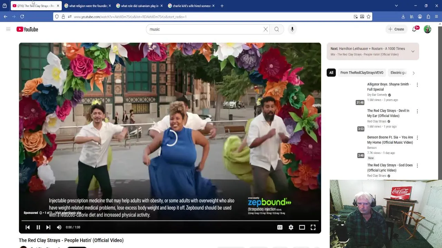Open the library bookshelf icon
Screen dimensions: 442x248
pos(412,17)
